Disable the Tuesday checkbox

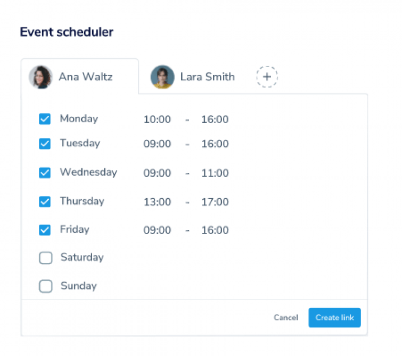[x=45, y=144]
